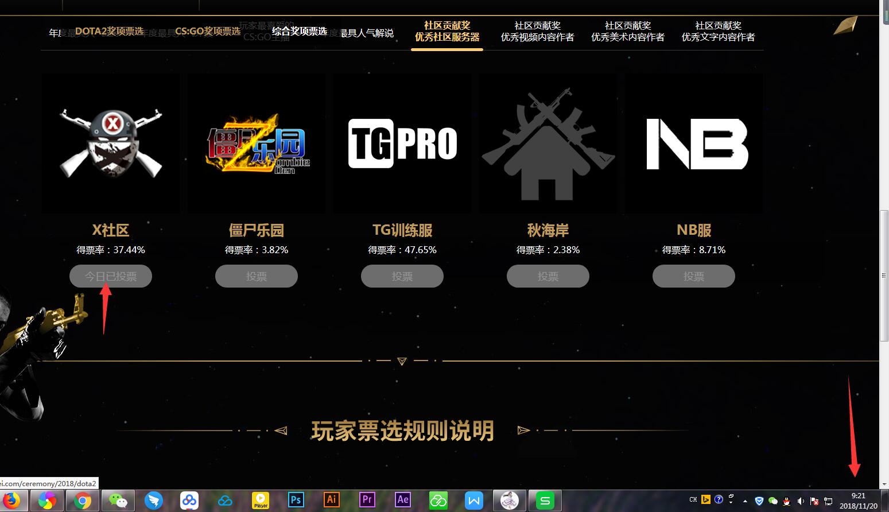This screenshot has height=512, width=889.
Task: Click the down chevron below the section divider
Action: [x=402, y=361]
